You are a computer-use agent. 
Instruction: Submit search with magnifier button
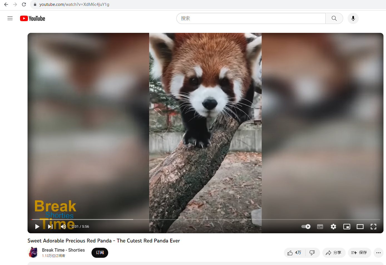click(x=334, y=18)
